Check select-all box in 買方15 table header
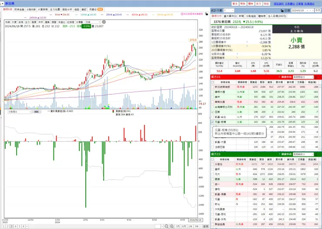 pyautogui.click(x=212, y=82)
